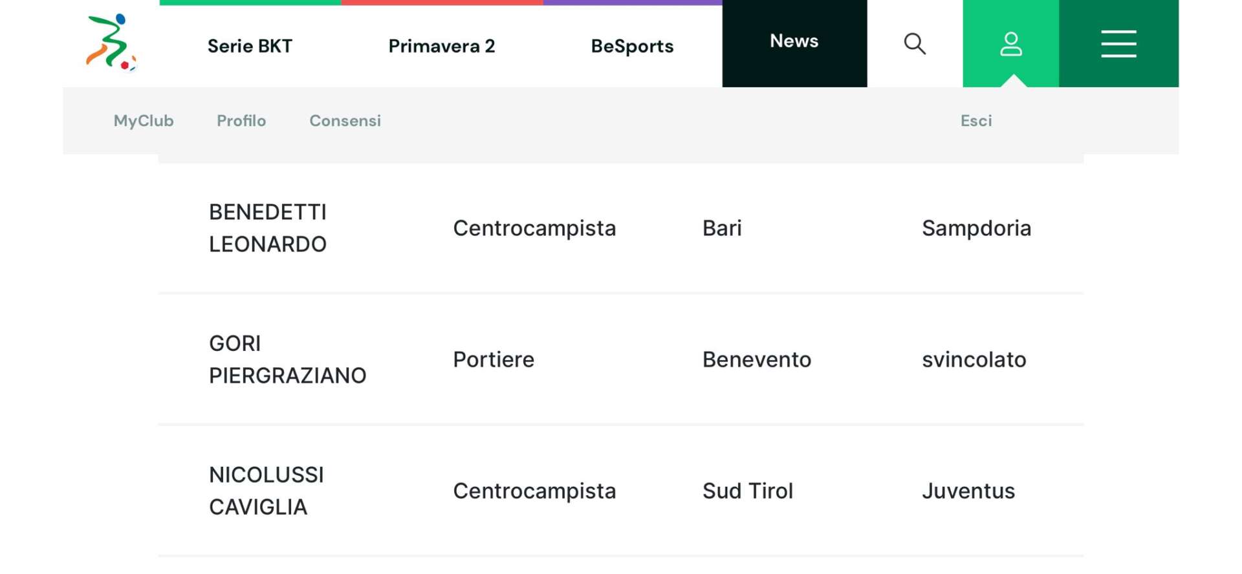The height and width of the screenshot is (574, 1242).
Task: Select the BeSports menu item
Action: (632, 47)
